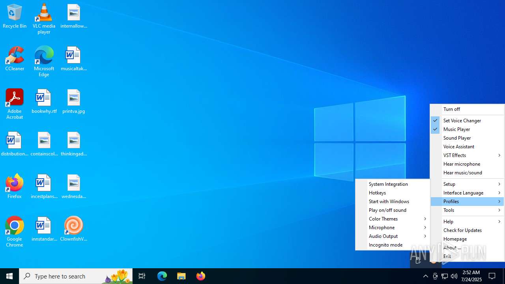Screen dimensions: 505x284
Task: Click the safely remove hardware tray icon
Action: pos(418,260)
